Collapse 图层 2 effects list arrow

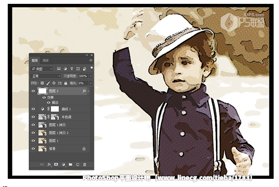[89, 91]
